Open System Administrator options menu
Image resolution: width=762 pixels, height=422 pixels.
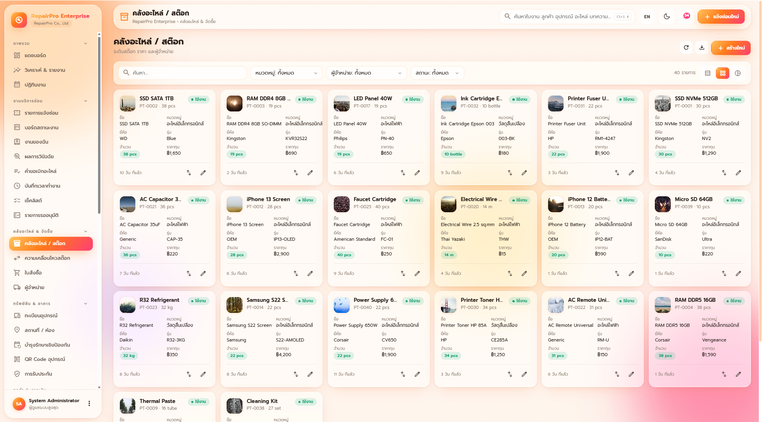point(89,404)
